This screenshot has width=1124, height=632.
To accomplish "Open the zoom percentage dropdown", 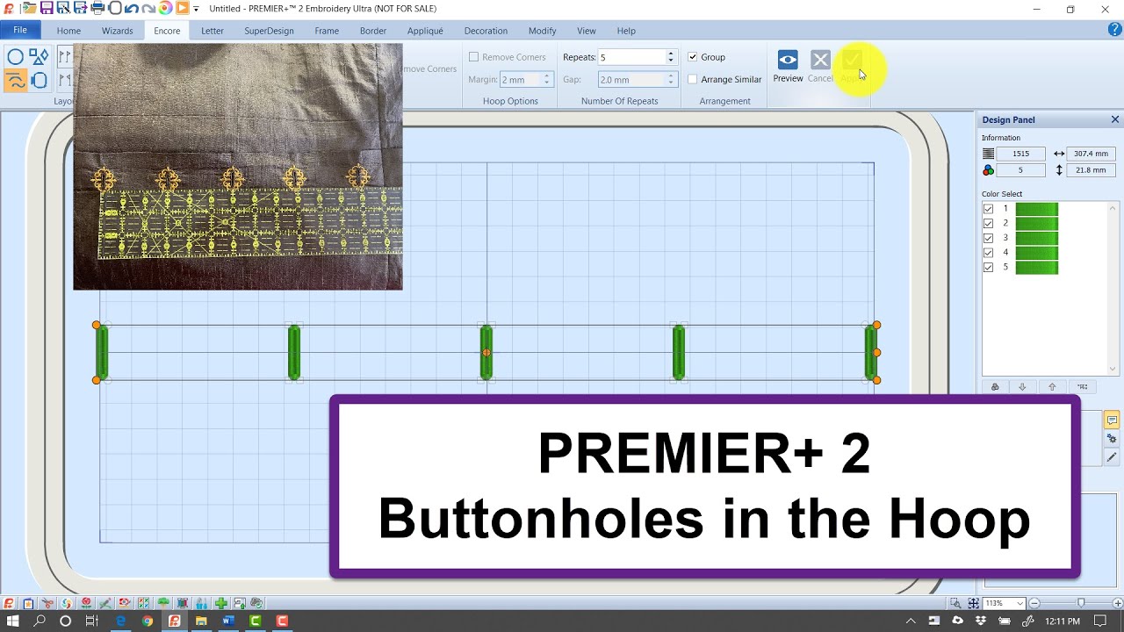I will [x=1020, y=603].
